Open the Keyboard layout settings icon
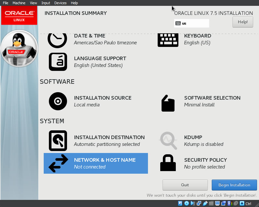The image size is (259, 207). 168,40
